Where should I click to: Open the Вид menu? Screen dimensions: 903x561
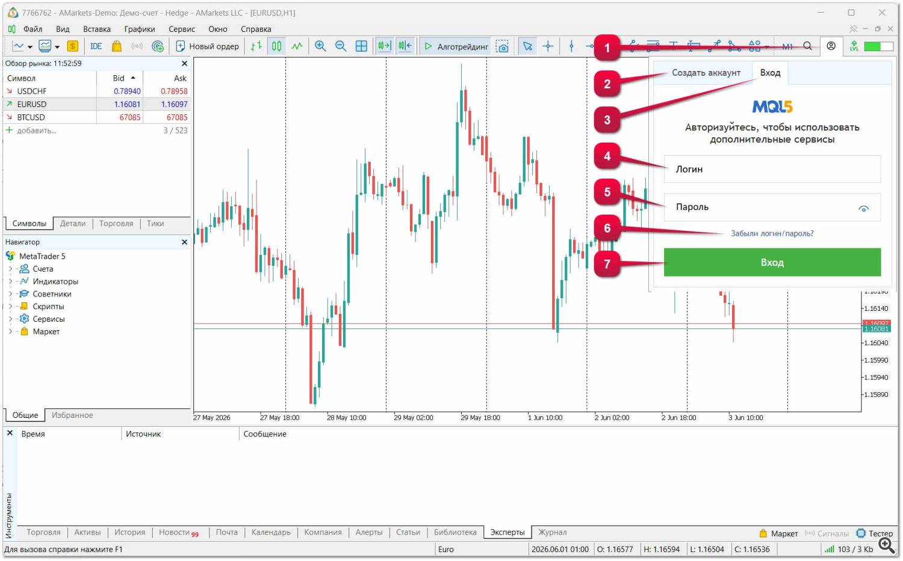(x=63, y=29)
